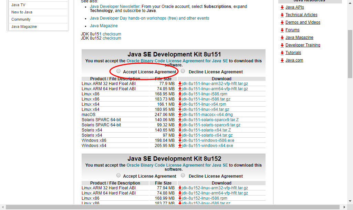This screenshot has width=353, height=210.
Task: Click the Java SE Development Kit 8u151 heading
Action: click(174, 54)
